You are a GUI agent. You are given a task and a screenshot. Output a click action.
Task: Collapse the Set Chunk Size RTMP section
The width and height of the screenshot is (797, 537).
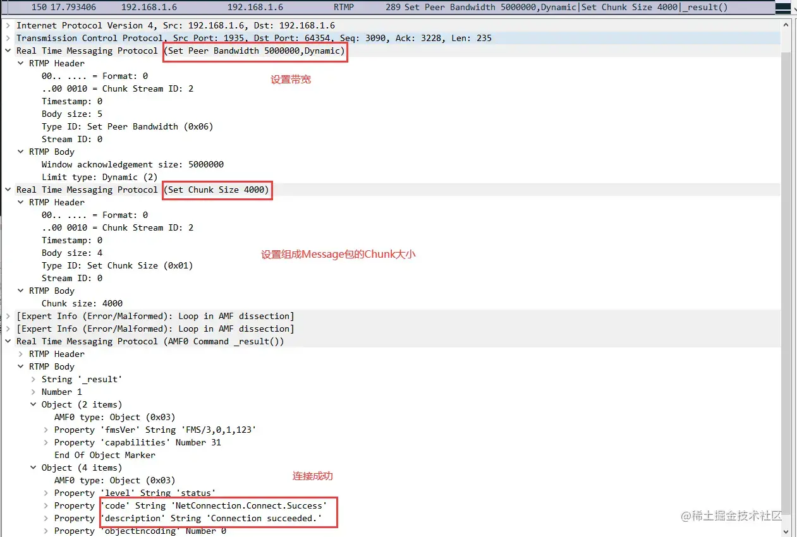pyautogui.click(x=8, y=190)
